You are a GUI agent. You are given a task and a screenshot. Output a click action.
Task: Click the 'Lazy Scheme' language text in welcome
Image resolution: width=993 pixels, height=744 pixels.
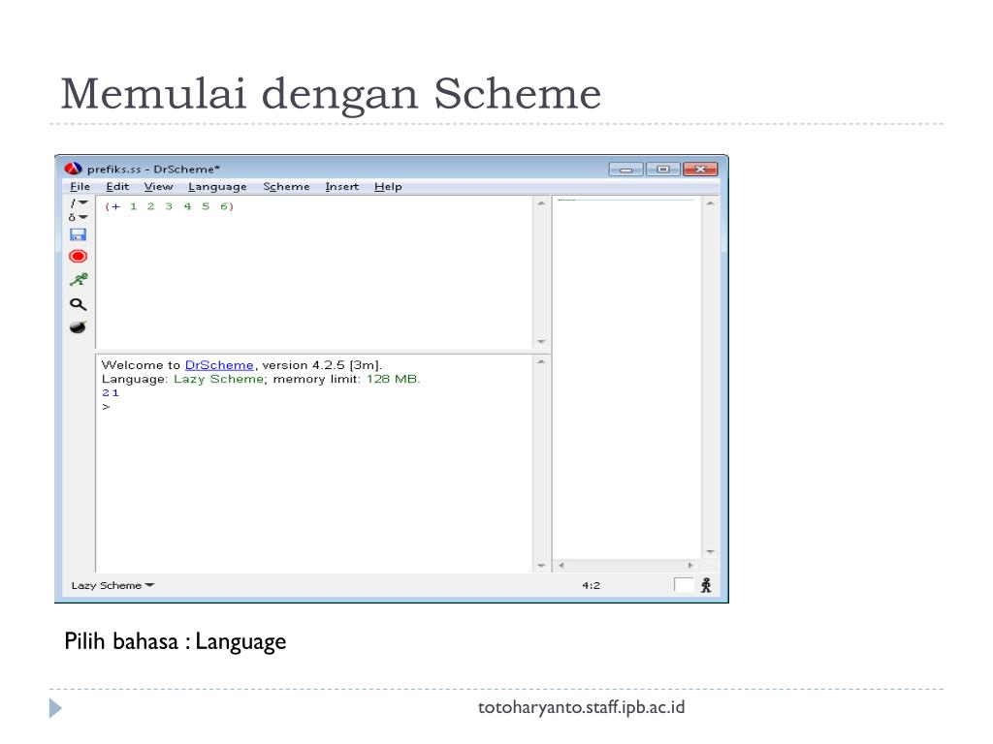coord(218,379)
